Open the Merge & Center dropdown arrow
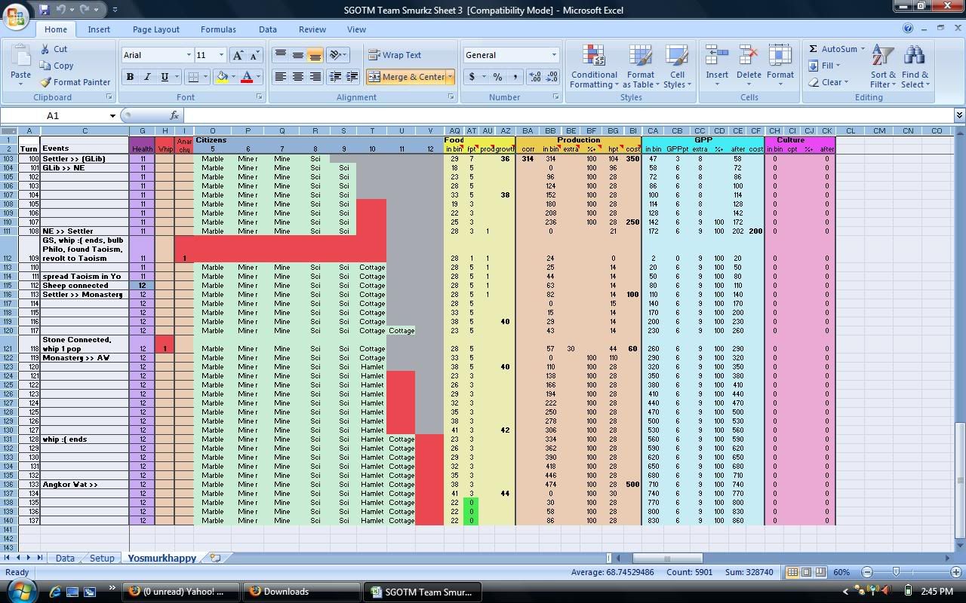The width and height of the screenshot is (966, 603). tap(450, 77)
